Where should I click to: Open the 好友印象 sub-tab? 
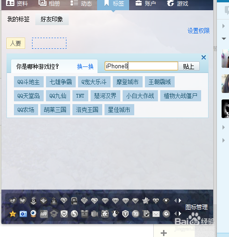[52, 20]
